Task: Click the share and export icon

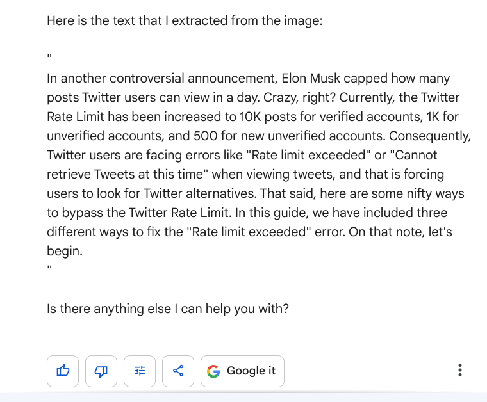Action: click(x=178, y=371)
